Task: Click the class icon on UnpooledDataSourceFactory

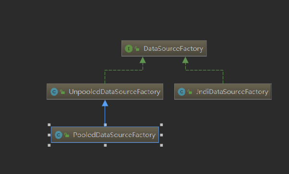Action: (54, 92)
